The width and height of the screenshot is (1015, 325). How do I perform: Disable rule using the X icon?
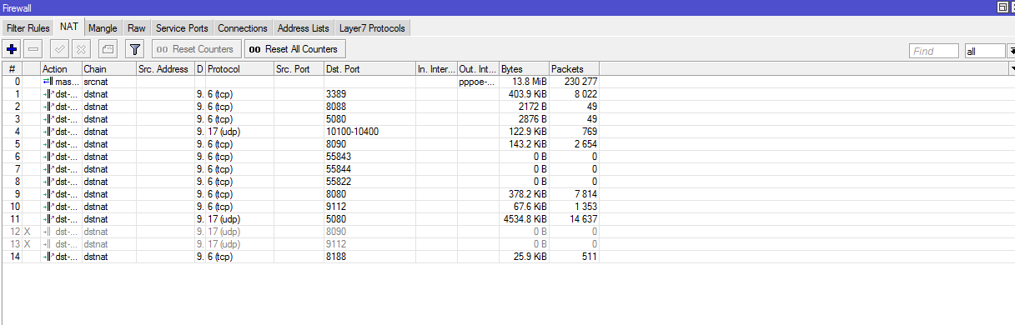pos(81,49)
